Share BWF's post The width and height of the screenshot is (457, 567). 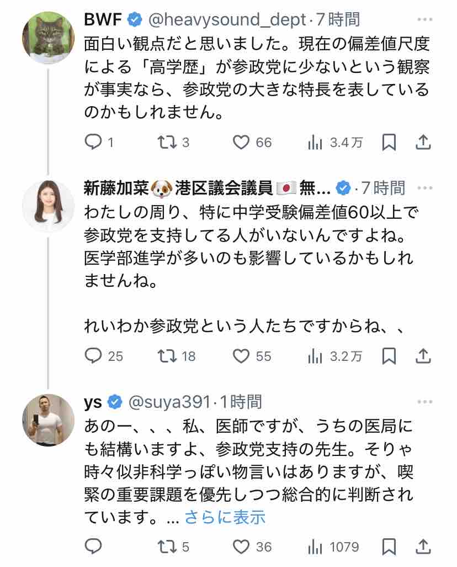422,143
